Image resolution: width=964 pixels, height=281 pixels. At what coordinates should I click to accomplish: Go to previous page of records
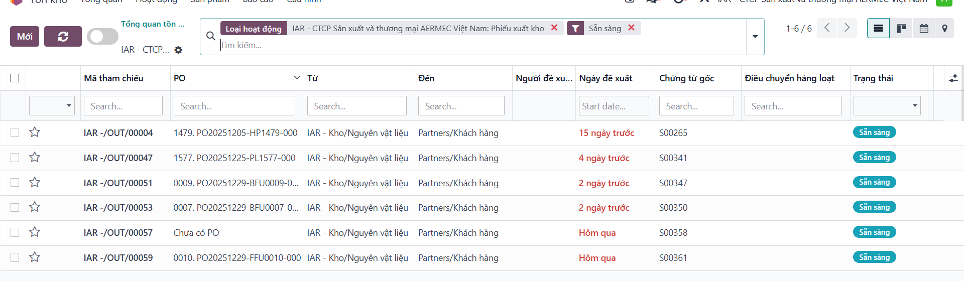827,28
